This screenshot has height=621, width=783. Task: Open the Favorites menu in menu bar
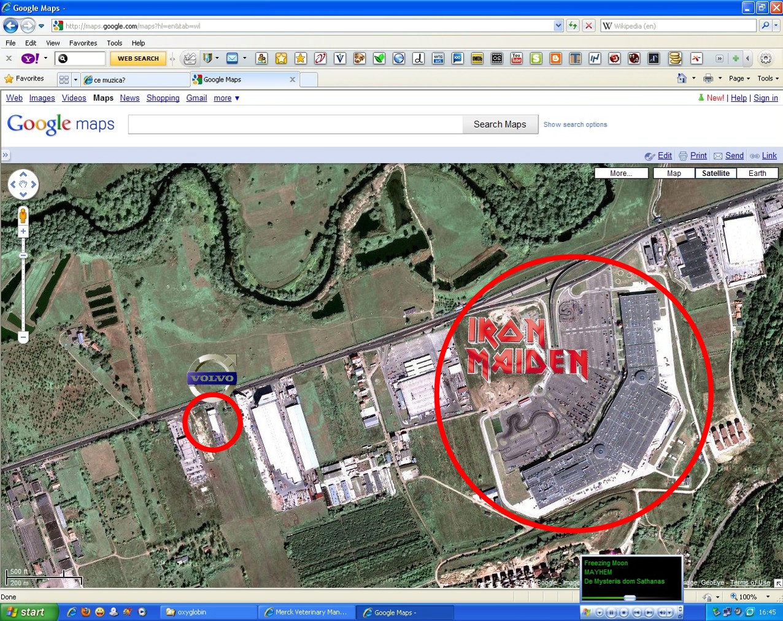pyautogui.click(x=83, y=43)
